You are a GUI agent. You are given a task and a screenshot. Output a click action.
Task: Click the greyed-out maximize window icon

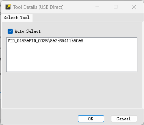tap(116, 7)
